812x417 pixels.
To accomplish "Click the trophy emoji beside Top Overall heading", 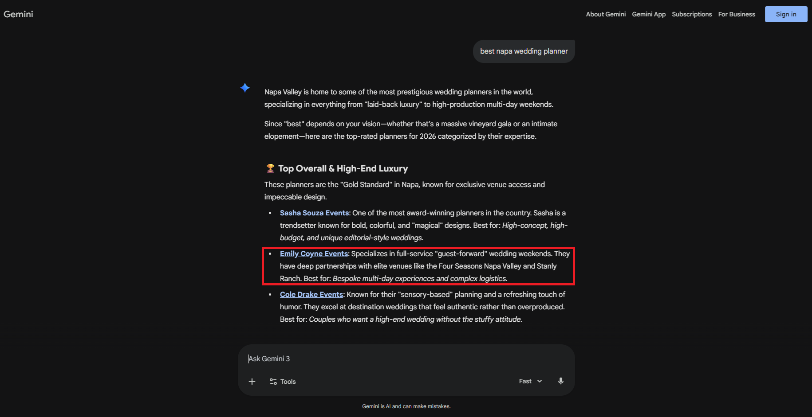I will pos(270,168).
